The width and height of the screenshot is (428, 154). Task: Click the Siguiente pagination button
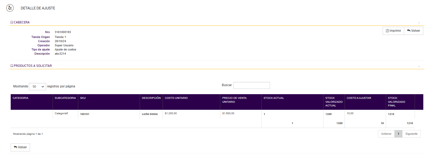(411, 134)
